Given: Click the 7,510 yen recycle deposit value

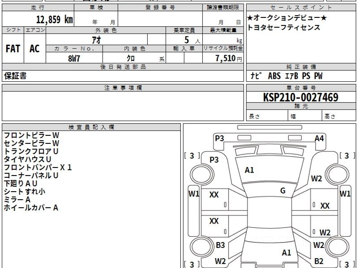Looking at the screenshot, I should tap(229, 58).
